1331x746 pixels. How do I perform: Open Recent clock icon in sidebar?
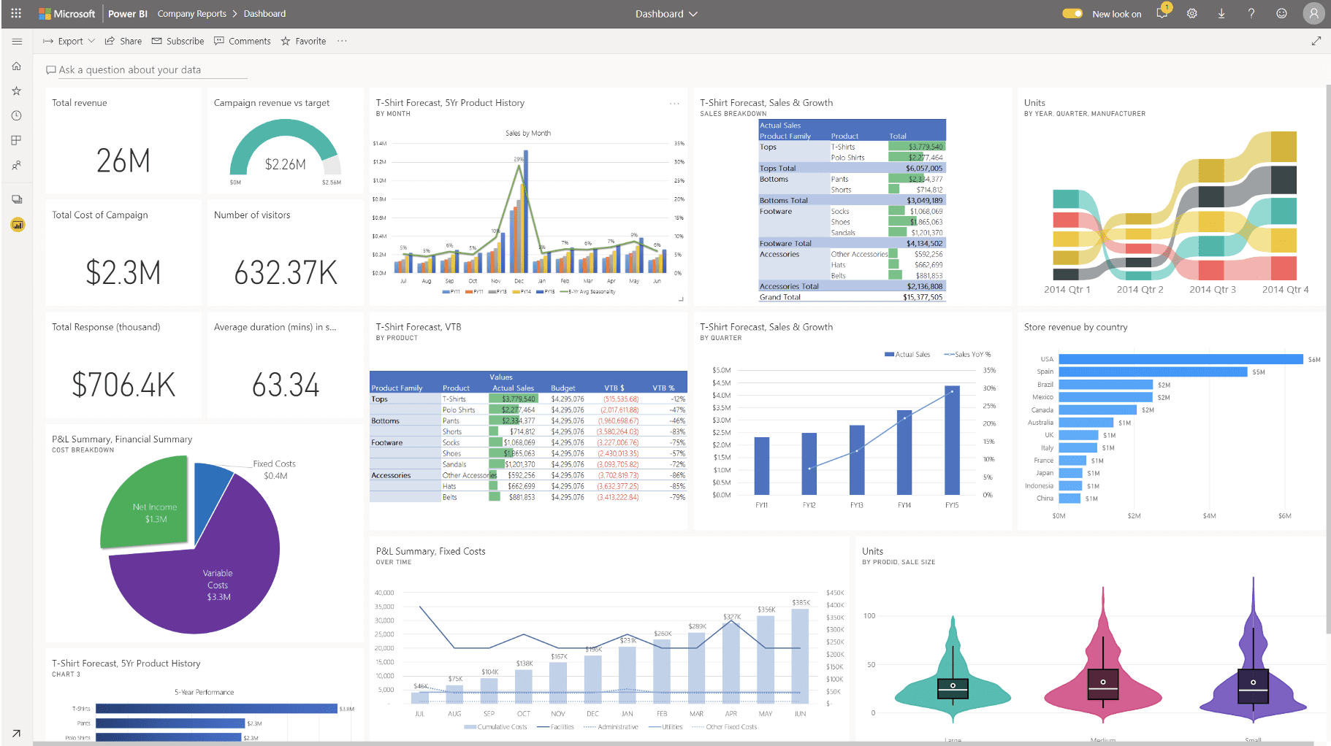pos(17,115)
